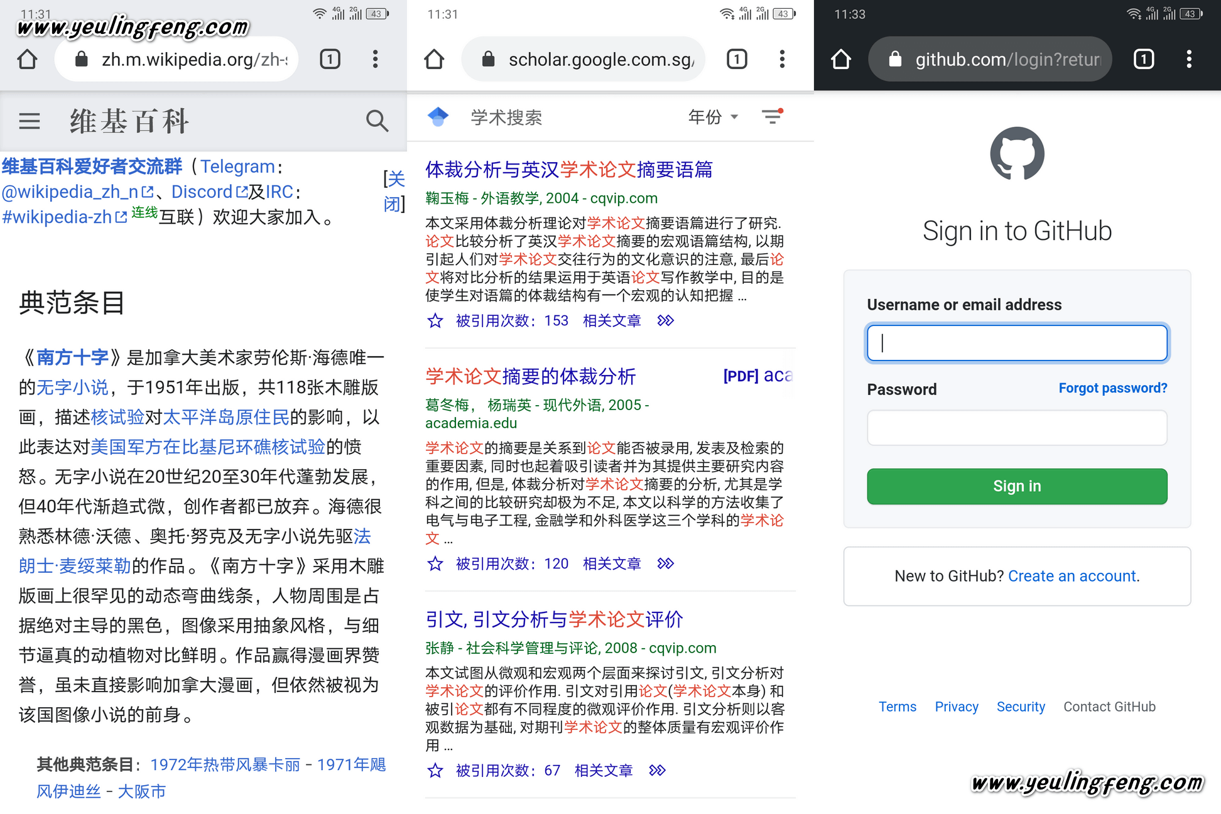Star the first Scholar result
1221x814 pixels.
click(x=435, y=321)
